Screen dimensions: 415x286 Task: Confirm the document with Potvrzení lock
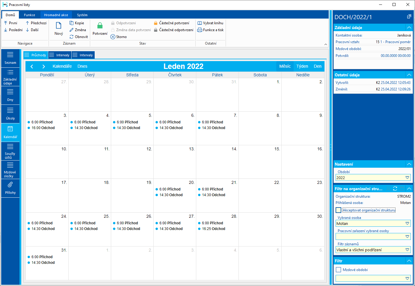pos(100,29)
